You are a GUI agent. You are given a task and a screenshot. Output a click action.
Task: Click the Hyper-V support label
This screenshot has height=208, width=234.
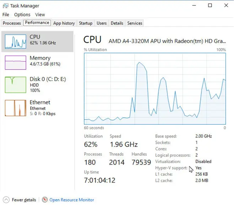[171, 168]
